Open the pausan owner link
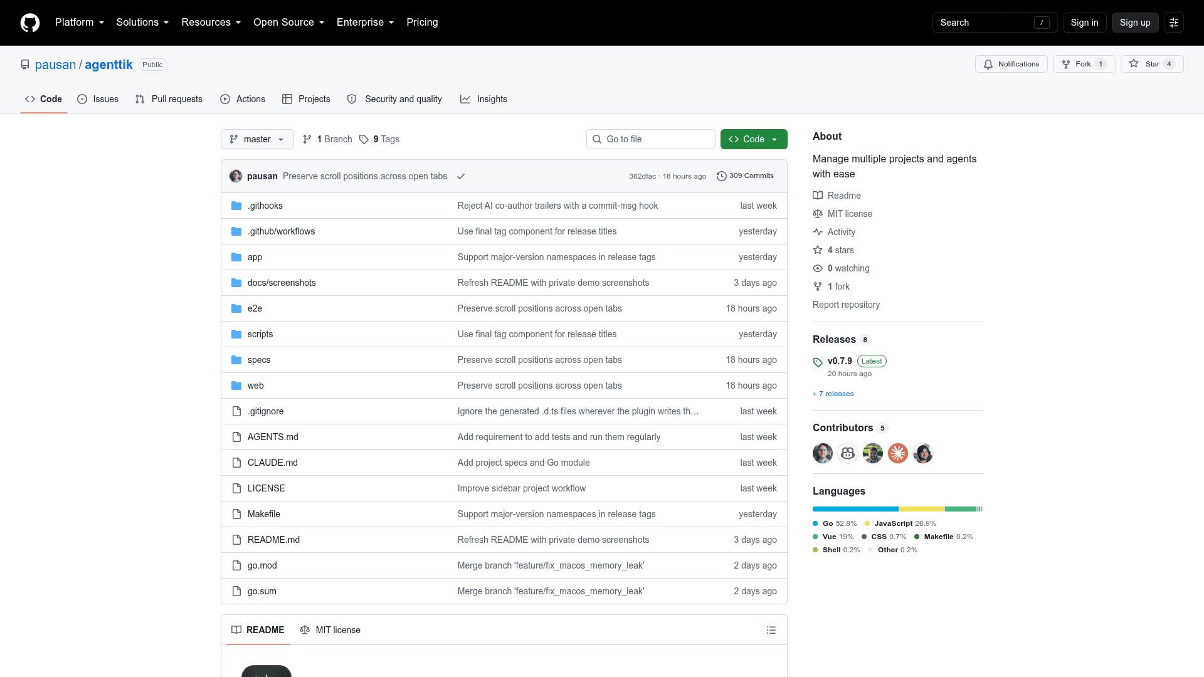Viewport: 1204px width, 677px height. [x=55, y=65]
